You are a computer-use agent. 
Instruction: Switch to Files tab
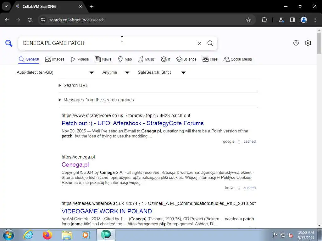point(210,59)
